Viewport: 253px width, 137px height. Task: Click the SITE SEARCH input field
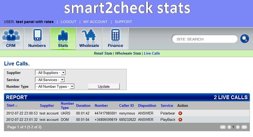pos(205,39)
